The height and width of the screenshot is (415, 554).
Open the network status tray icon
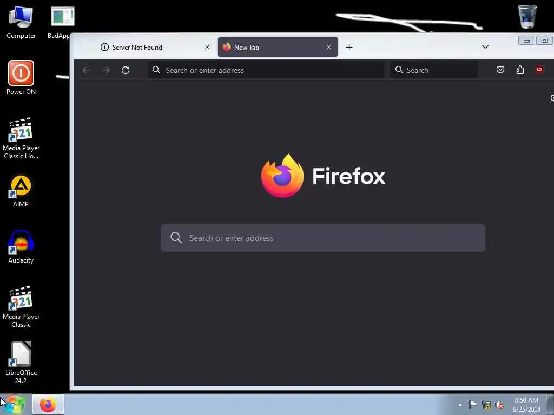486,405
